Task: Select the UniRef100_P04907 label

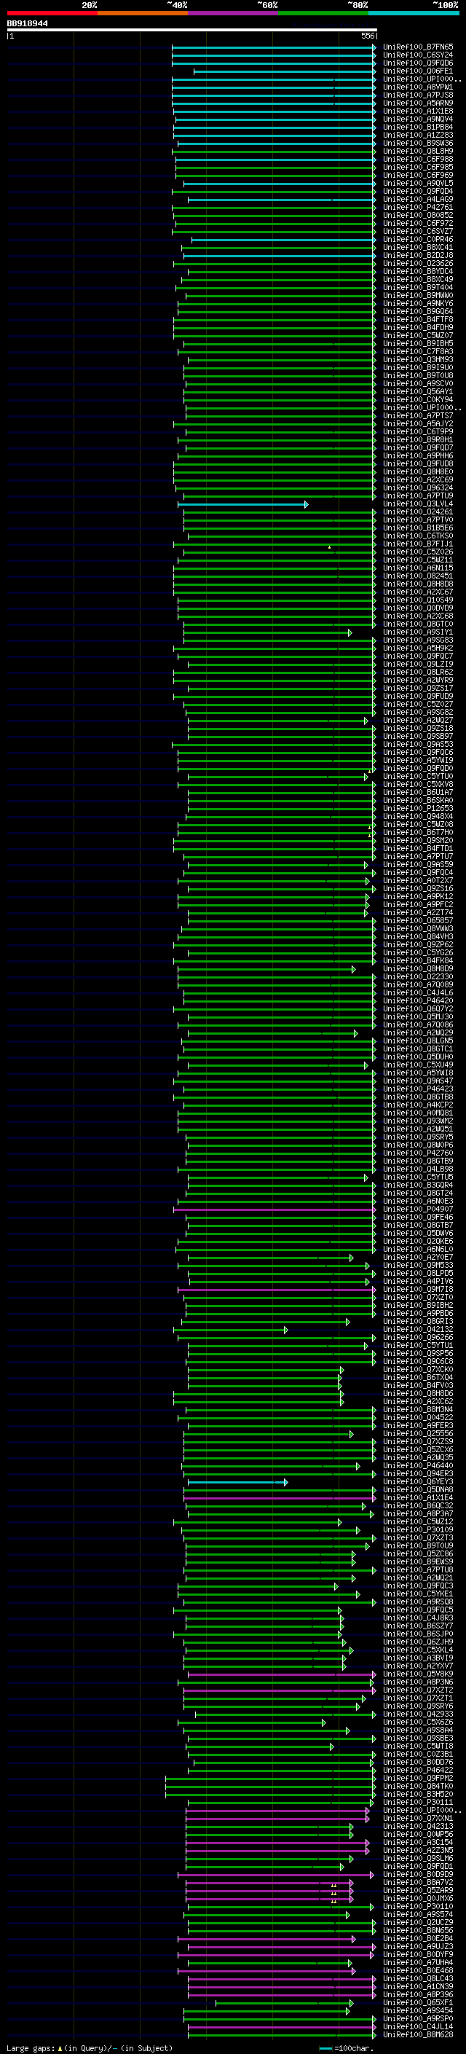Action: (x=418, y=1210)
